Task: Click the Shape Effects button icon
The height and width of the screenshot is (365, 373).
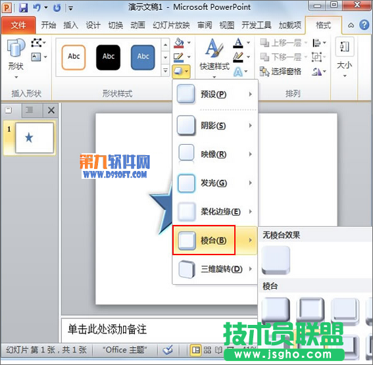Action: click(x=181, y=71)
